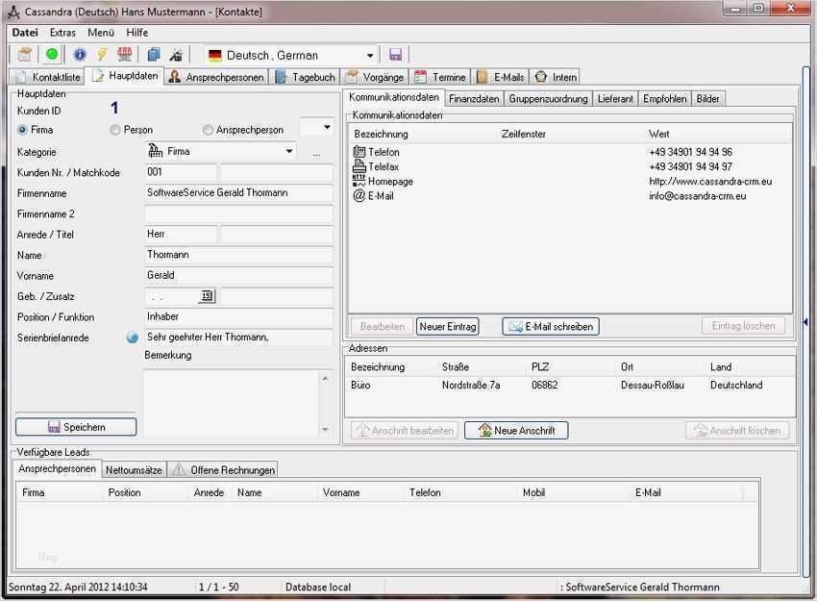Click the Vorname field containing Gerald
The width and height of the screenshot is (817, 601).
(x=238, y=275)
